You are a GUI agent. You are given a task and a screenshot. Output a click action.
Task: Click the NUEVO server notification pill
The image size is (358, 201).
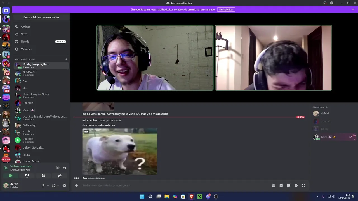(x=6, y=159)
